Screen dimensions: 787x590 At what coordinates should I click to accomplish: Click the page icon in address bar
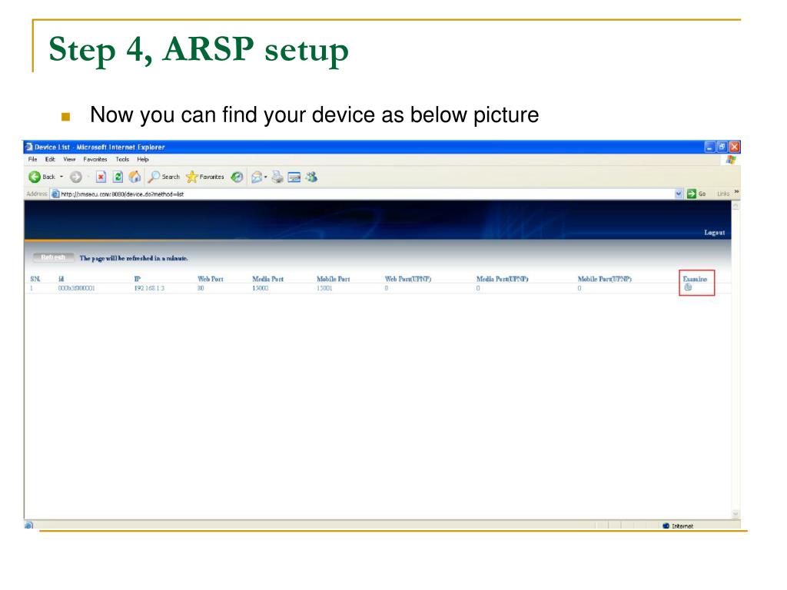coord(55,194)
